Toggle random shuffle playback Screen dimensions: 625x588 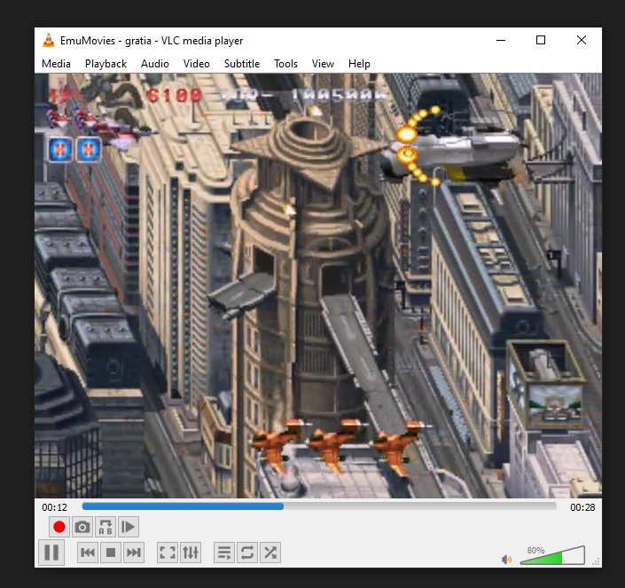pos(270,553)
